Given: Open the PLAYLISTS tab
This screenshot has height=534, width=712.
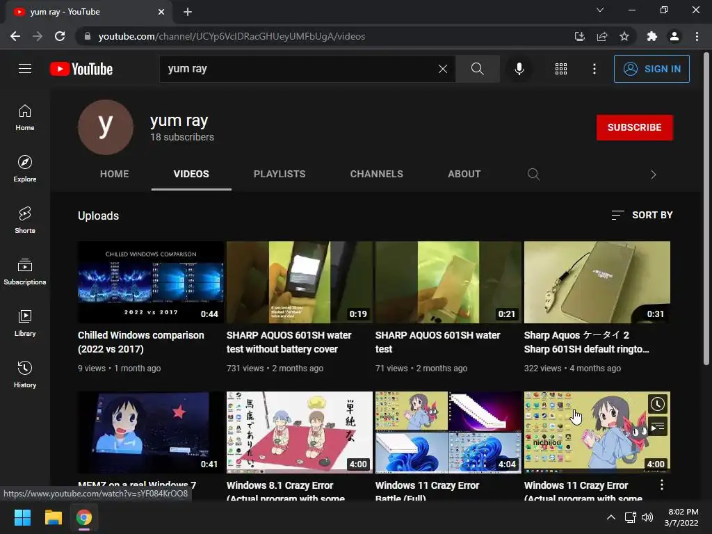Looking at the screenshot, I should coord(280,174).
